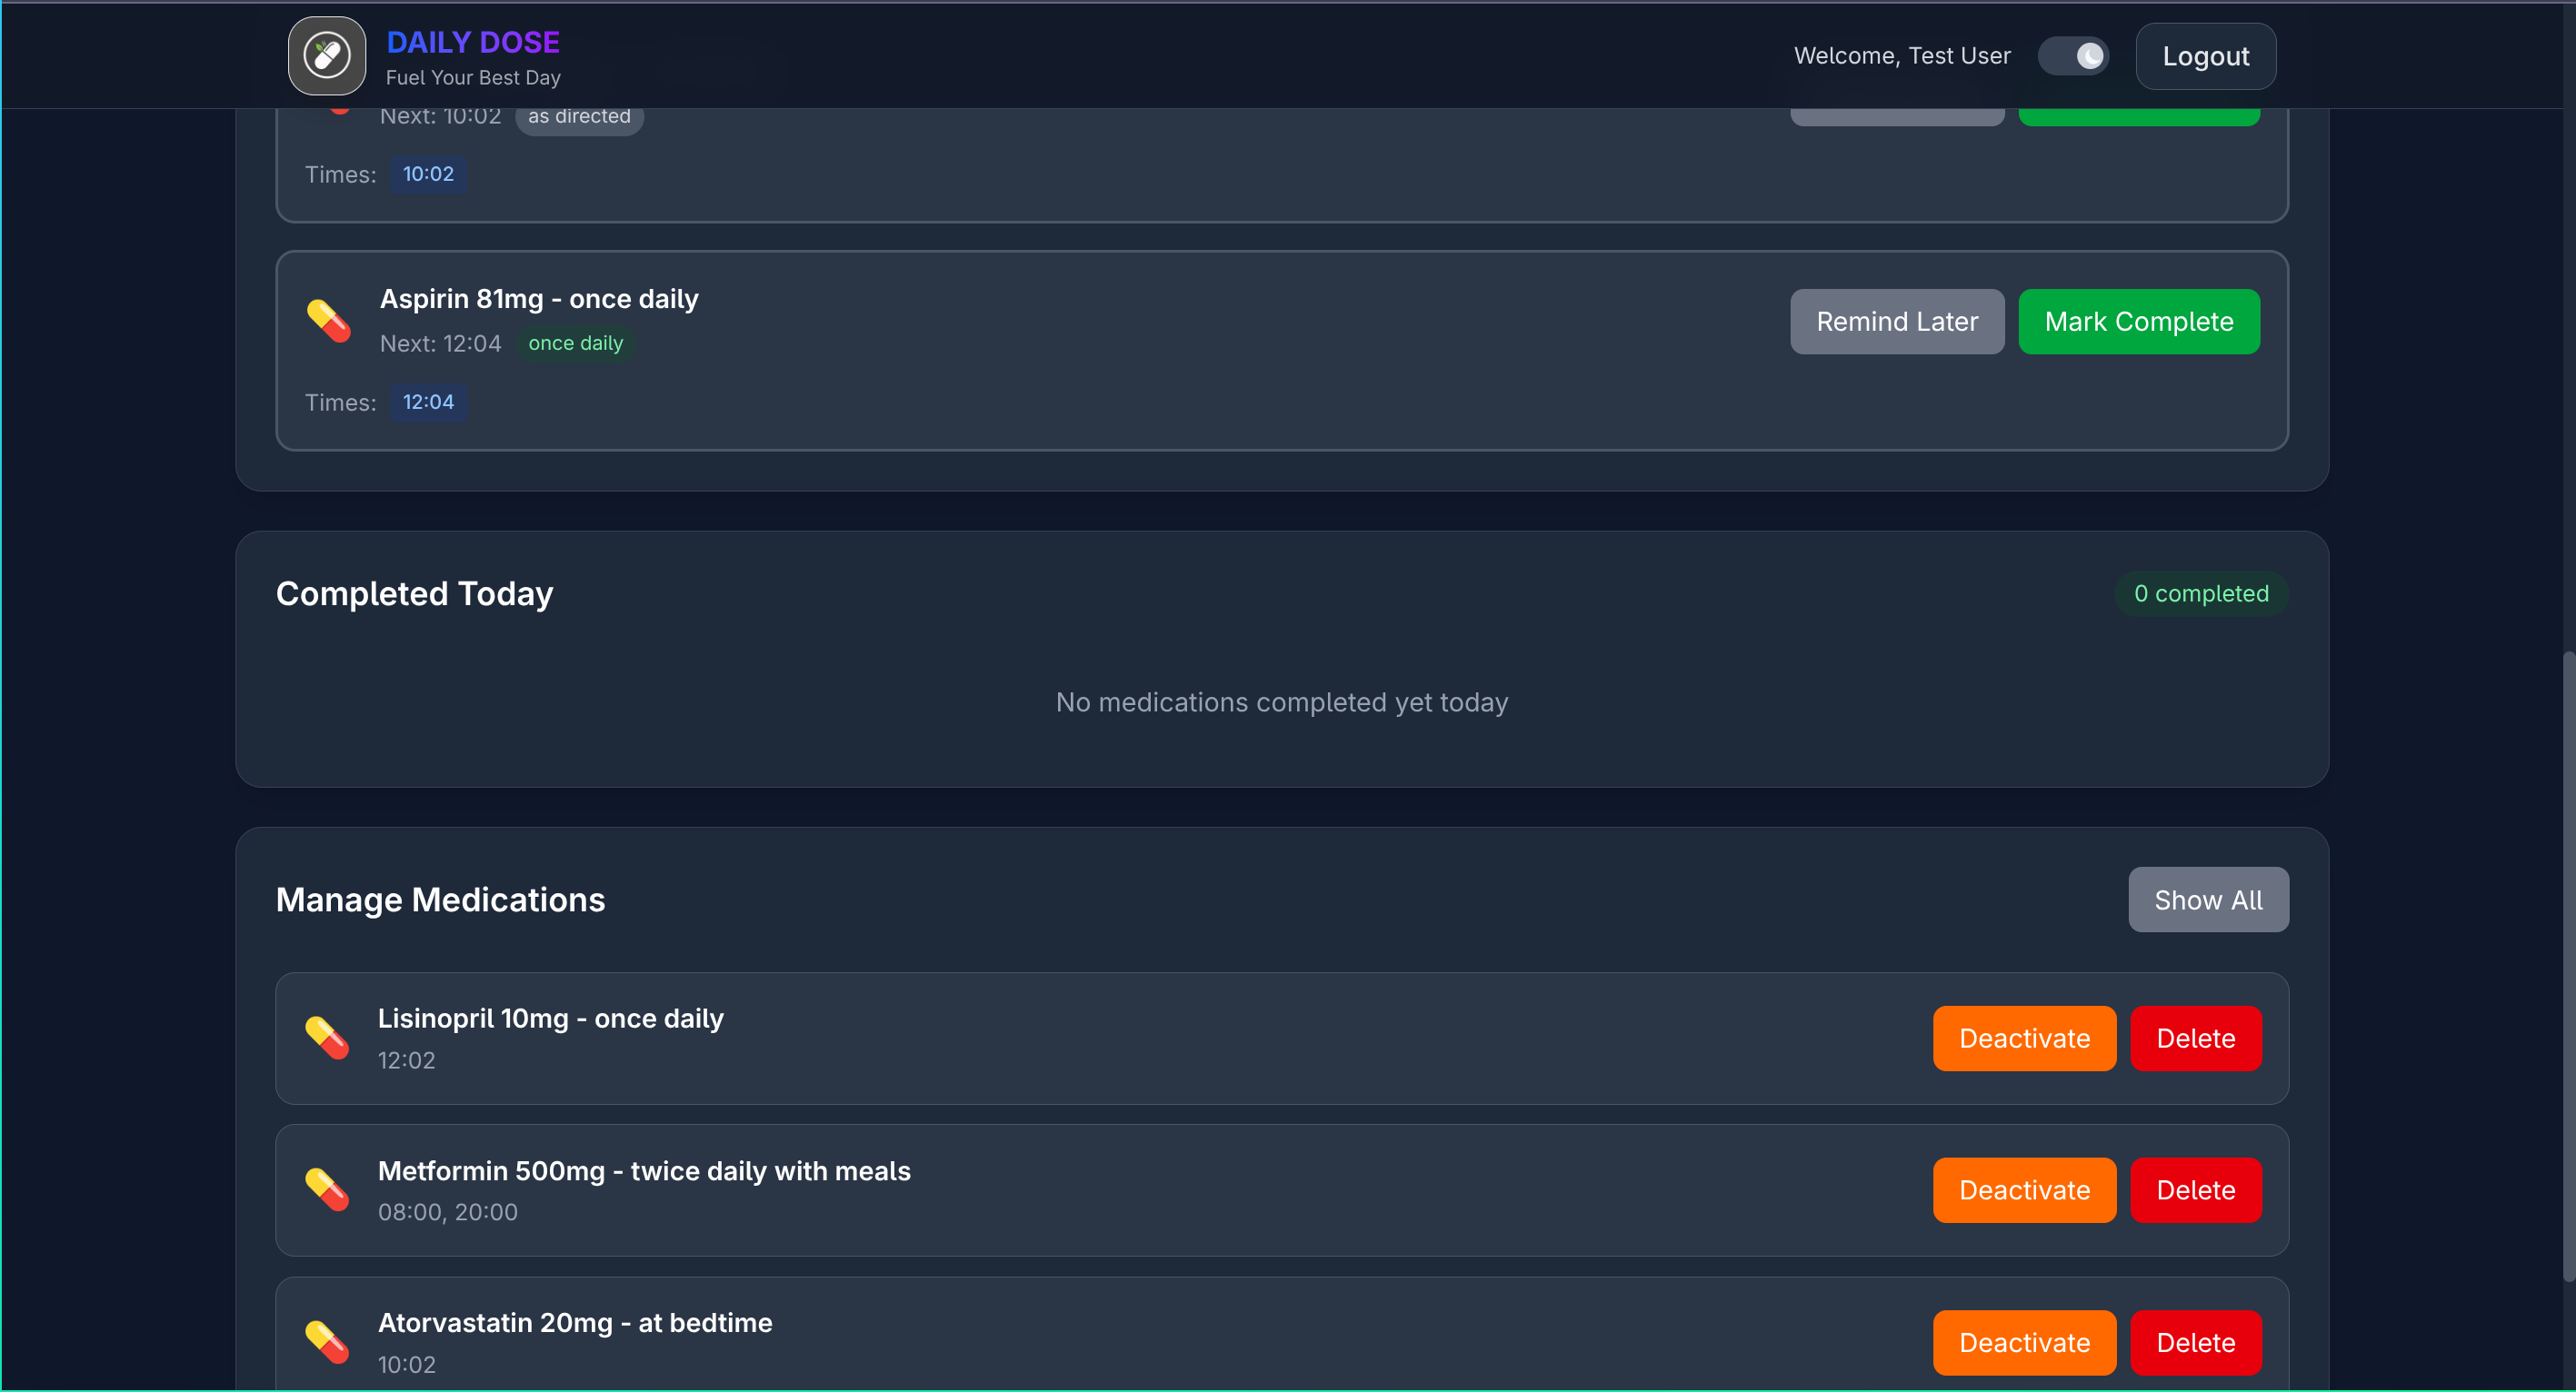Click the Atorvastatin 20mg pill icon
Screen dimensions: 2576x1392
327,1341
